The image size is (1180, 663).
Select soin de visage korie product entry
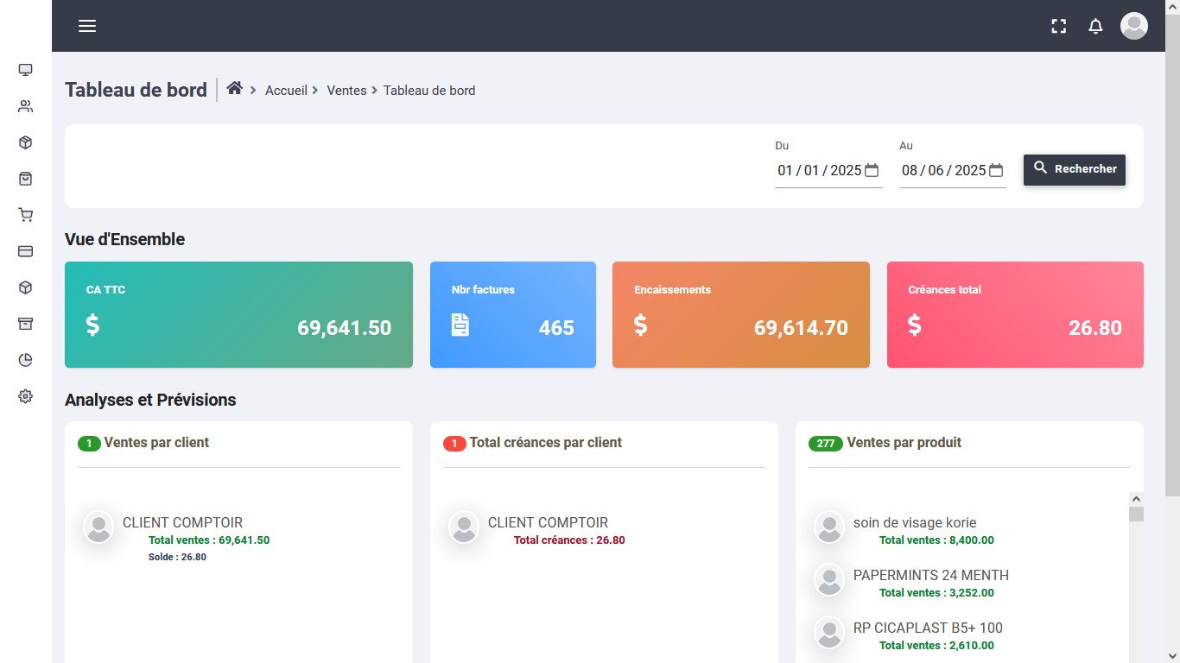(x=914, y=523)
